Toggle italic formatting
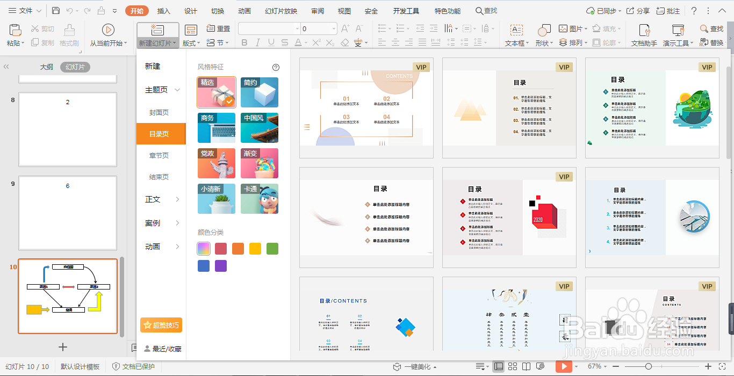Screen dimensions: 734x376 (257, 41)
